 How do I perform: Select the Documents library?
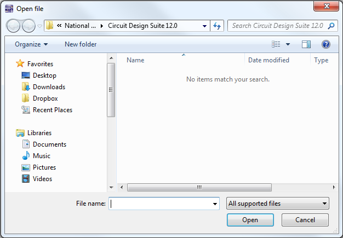[49, 144]
